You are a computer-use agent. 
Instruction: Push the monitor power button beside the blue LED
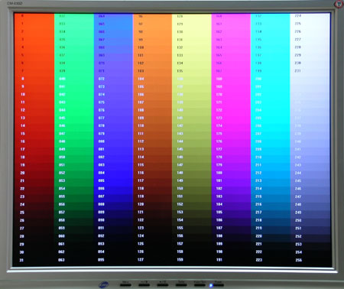(x=218, y=284)
